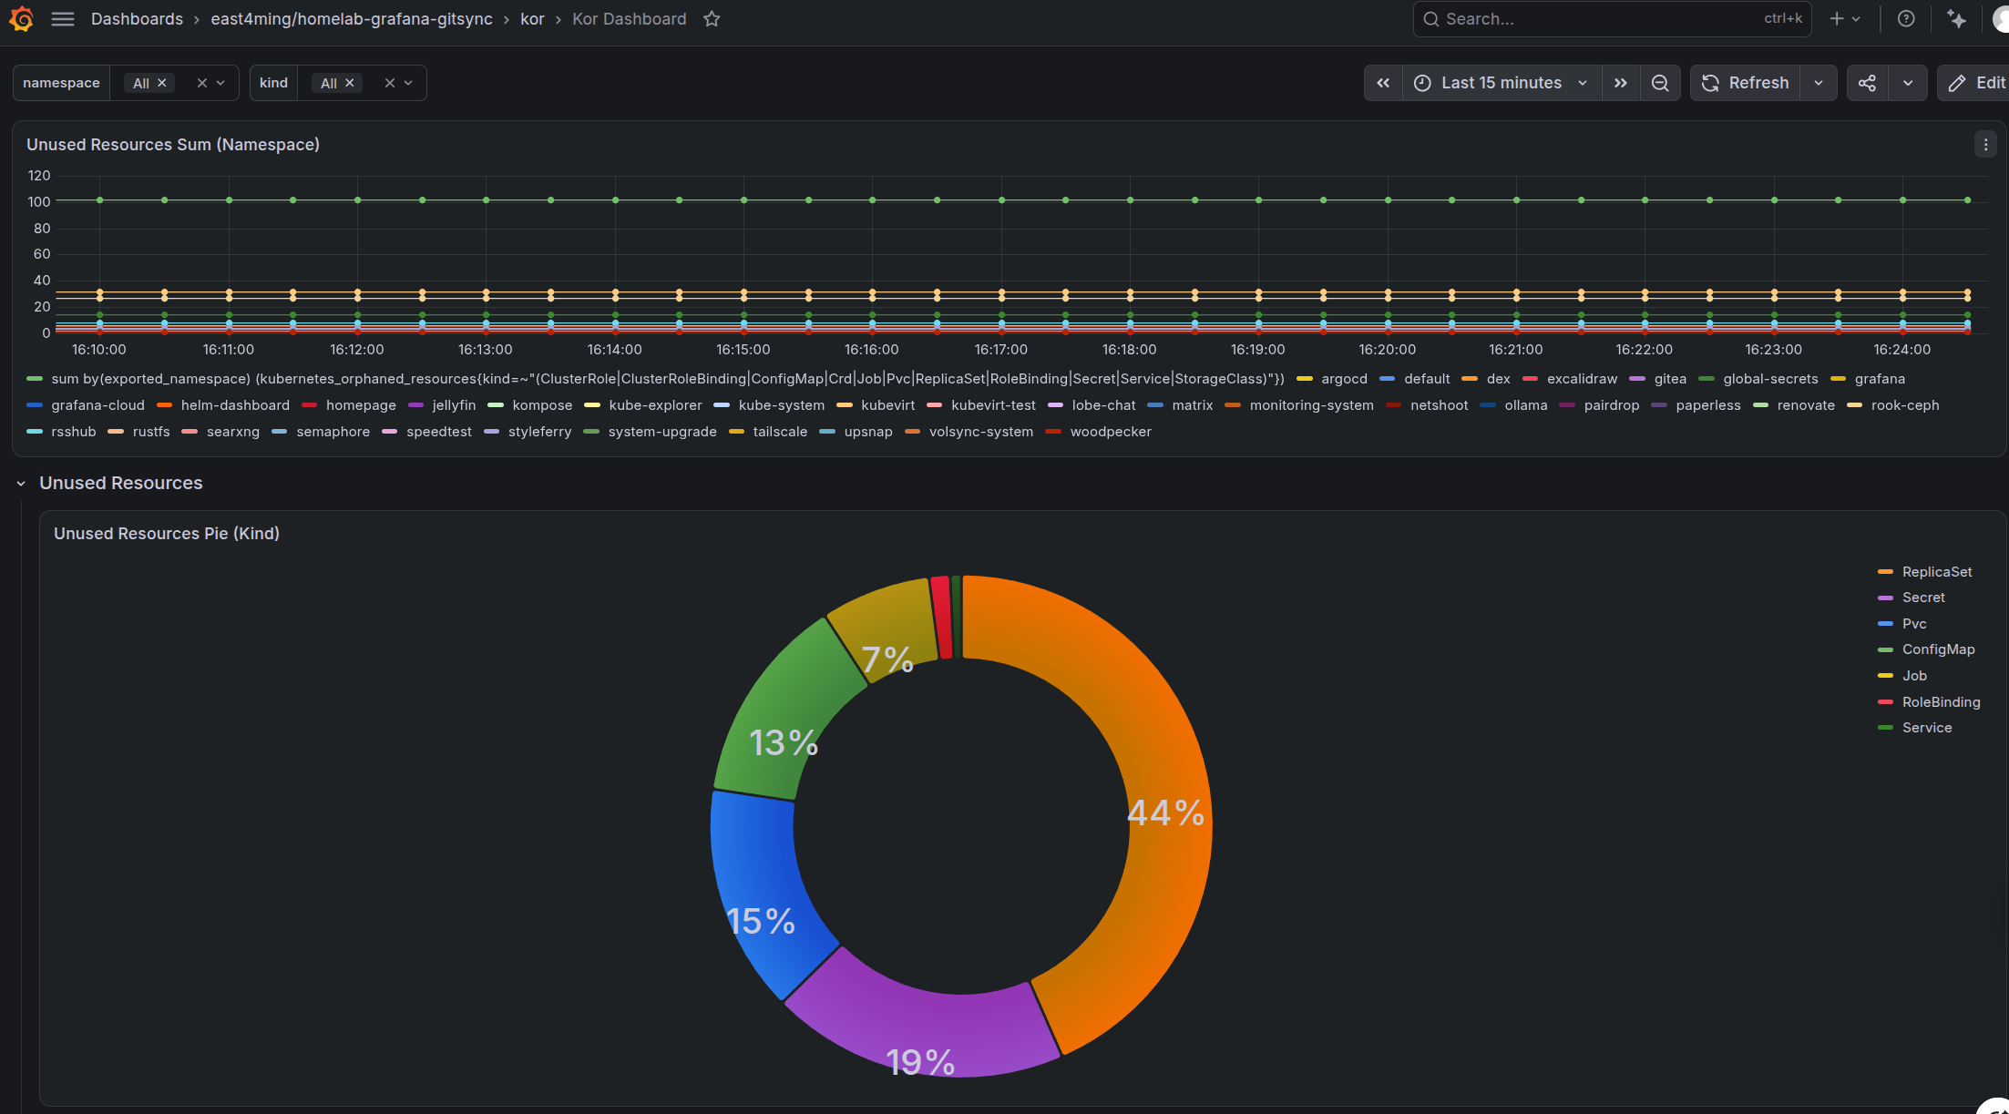Toggle excalidraw series in legend
Viewport: 2009px width, 1114px height.
pos(1582,379)
